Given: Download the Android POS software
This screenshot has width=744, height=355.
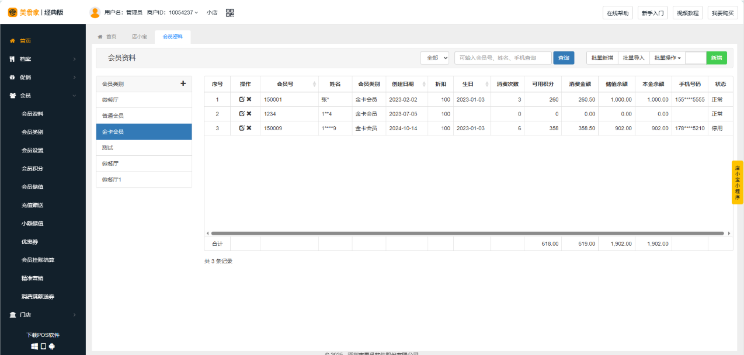Looking at the screenshot, I should (51, 346).
